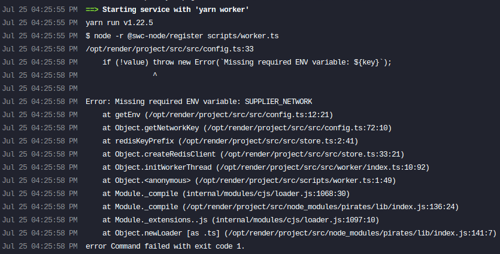The width and height of the screenshot is (500, 254).
Task: Click the green arrow before Starting service
Action: pyautogui.click(x=92, y=10)
